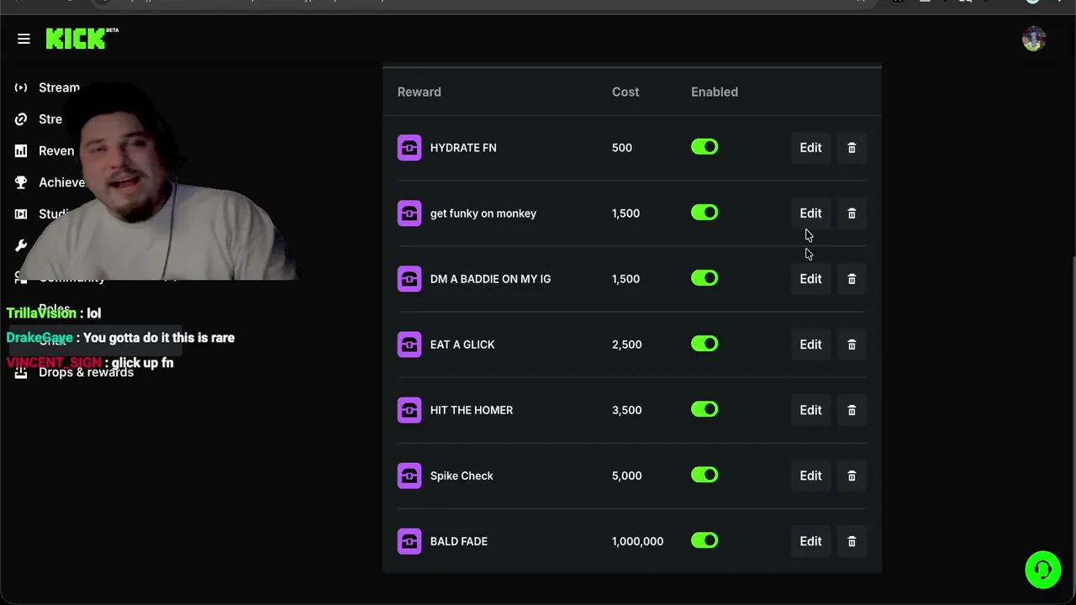This screenshot has height=605, width=1076.
Task: Delete the HIT THE HOMER reward
Action: [x=852, y=410]
